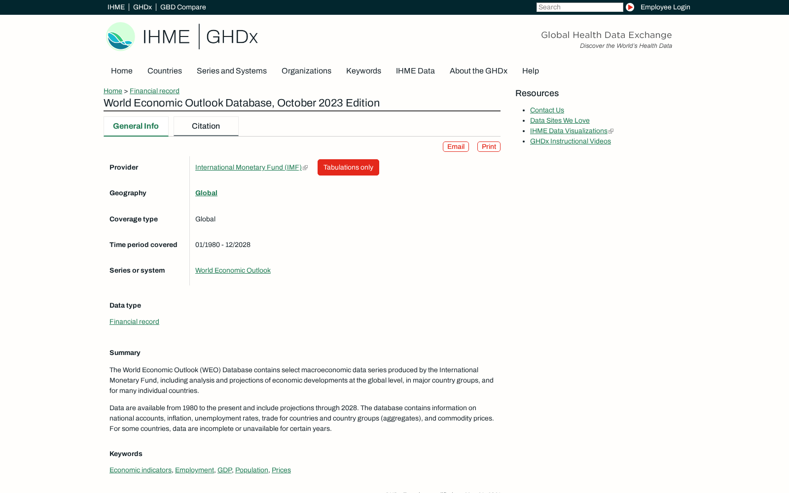789x493 pixels.
Task: Open the Help menu
Action: [531, 71]
